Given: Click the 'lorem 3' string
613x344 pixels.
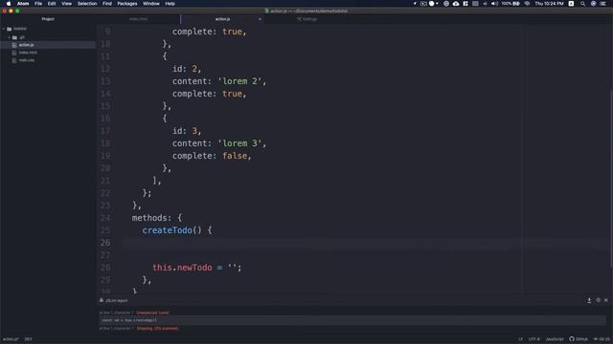Looking at the screenshot, I should pos(239,143).
